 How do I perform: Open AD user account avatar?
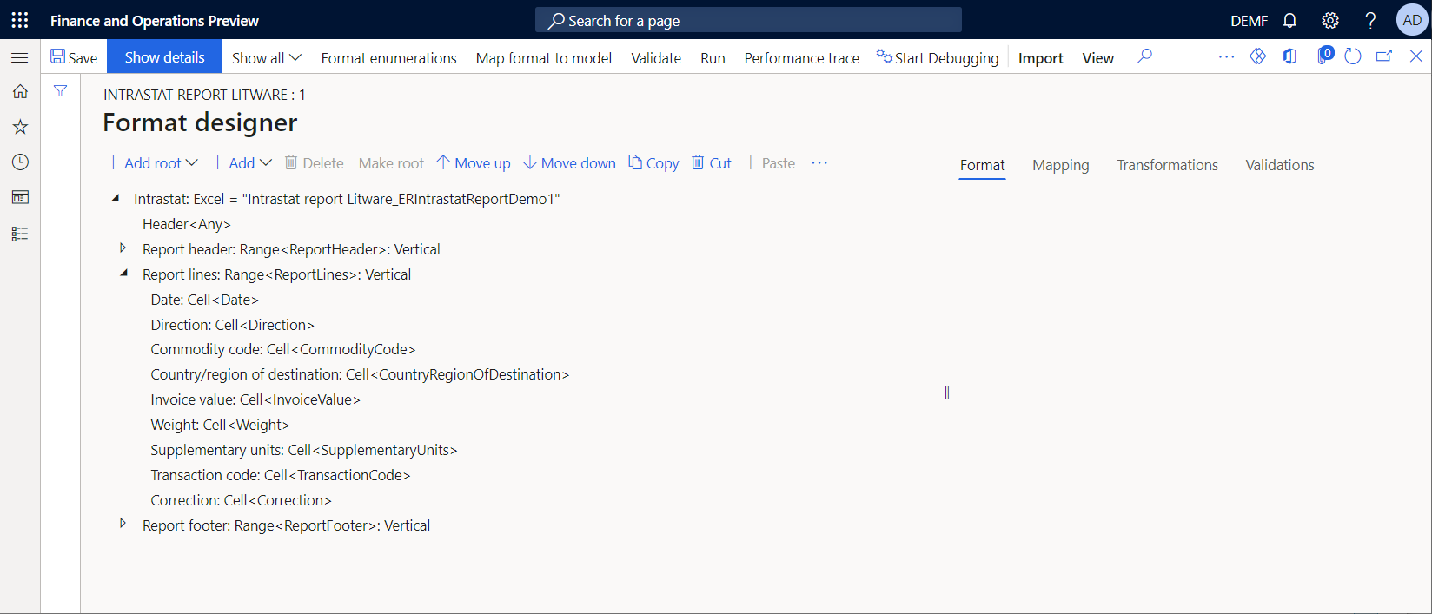1412,20
